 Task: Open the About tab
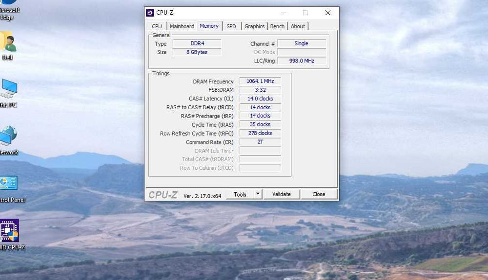pyautogui.click(x=298, y=26)
